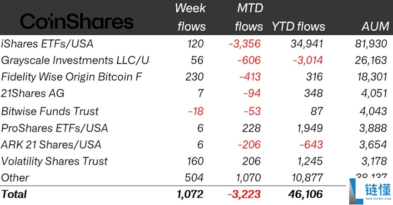Click the ProShares ETFs/USA row label
Screen dimensions: 393x205
click(x=55, y=128)
